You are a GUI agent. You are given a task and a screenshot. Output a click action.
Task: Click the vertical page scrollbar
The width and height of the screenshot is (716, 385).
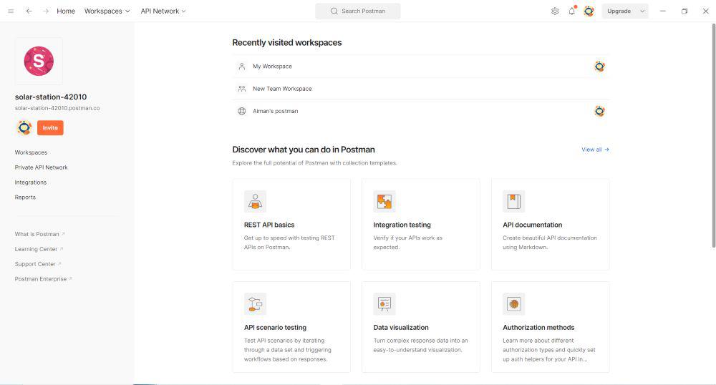[713, 136]
